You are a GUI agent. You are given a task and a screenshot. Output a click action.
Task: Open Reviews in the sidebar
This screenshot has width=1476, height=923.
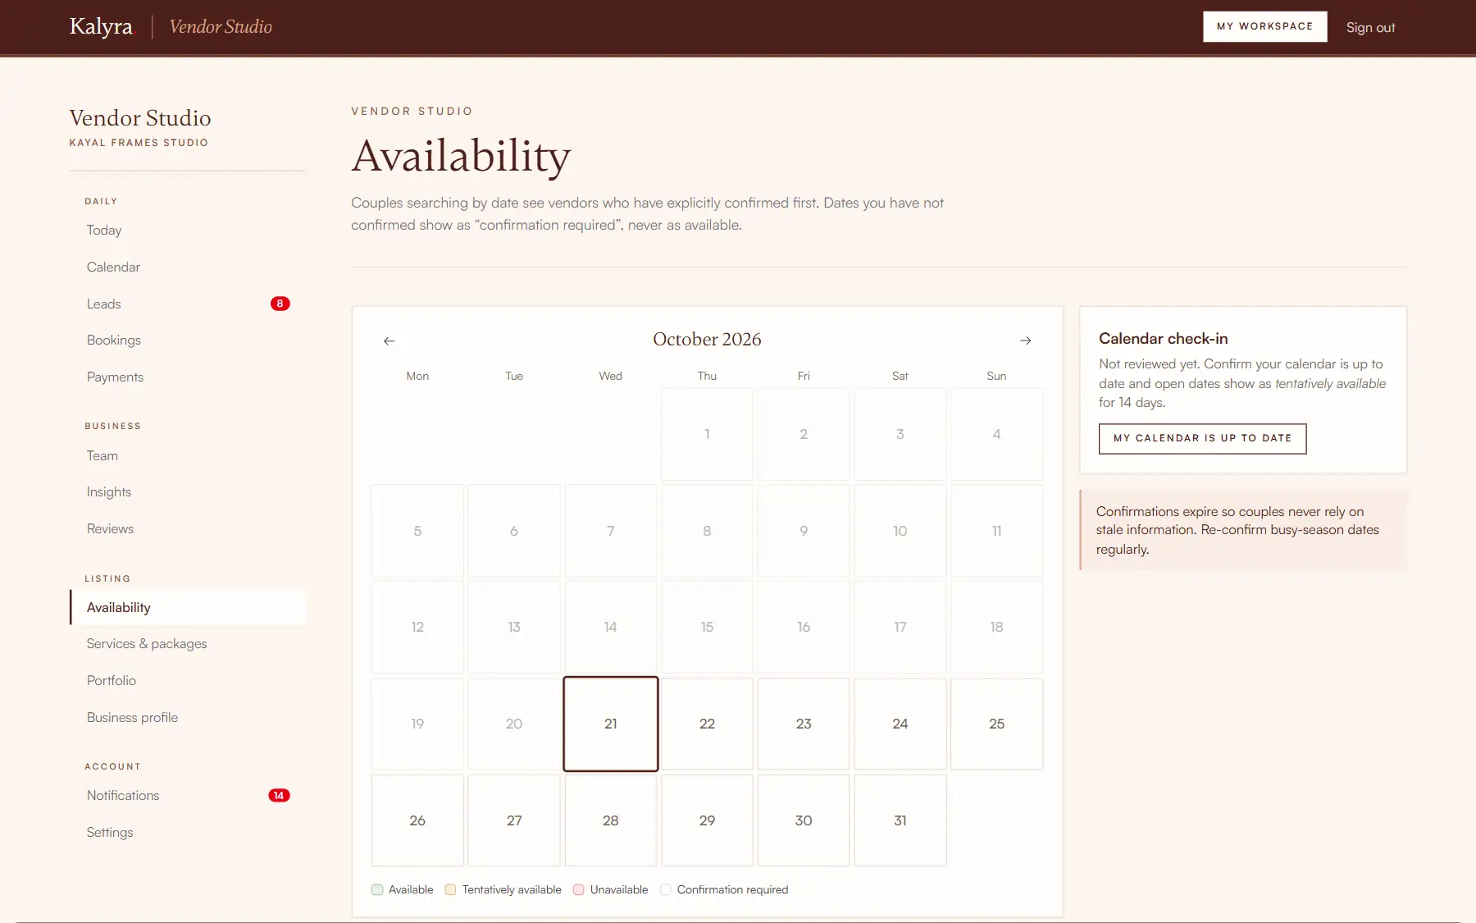pos(188,528)
